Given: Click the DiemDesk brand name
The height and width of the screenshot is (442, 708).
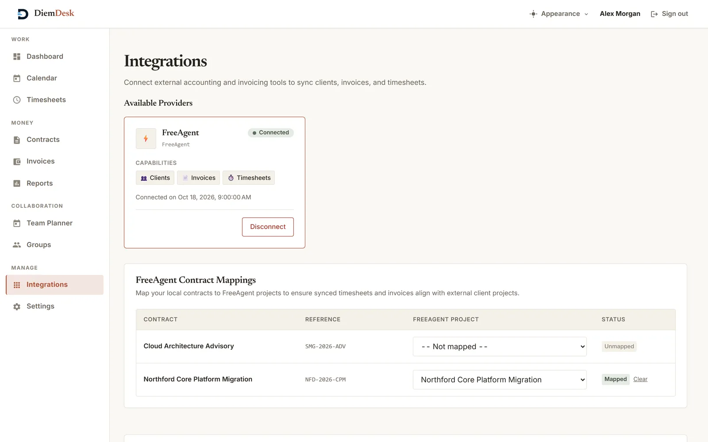Looking at the screenshot, I should pos(54,13).
